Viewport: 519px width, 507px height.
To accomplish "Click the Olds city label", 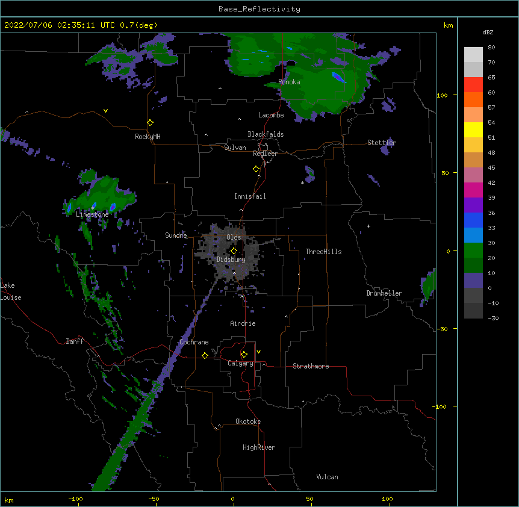I will coord(234,237).
